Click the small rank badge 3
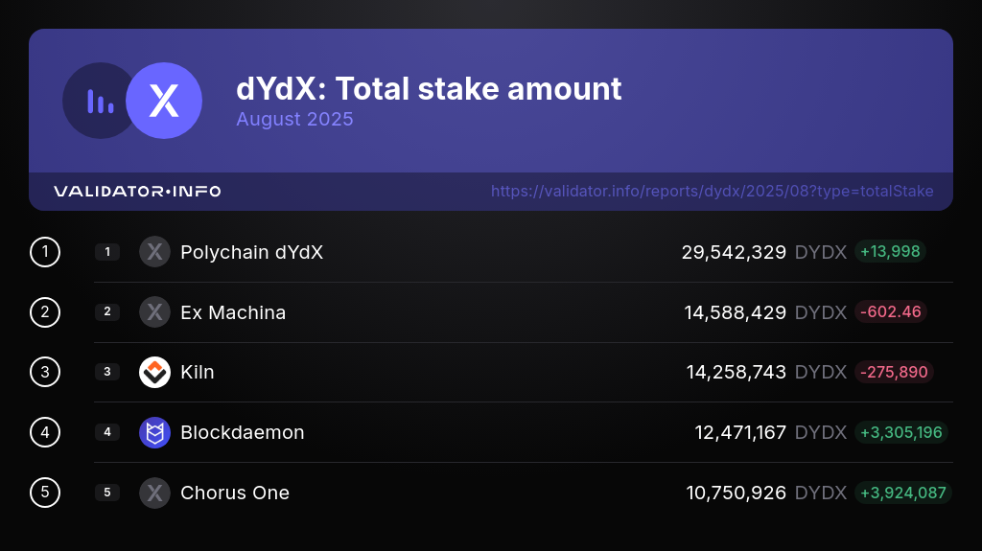The height and width of the screenshot is (551, 982). tap(107, 372)
